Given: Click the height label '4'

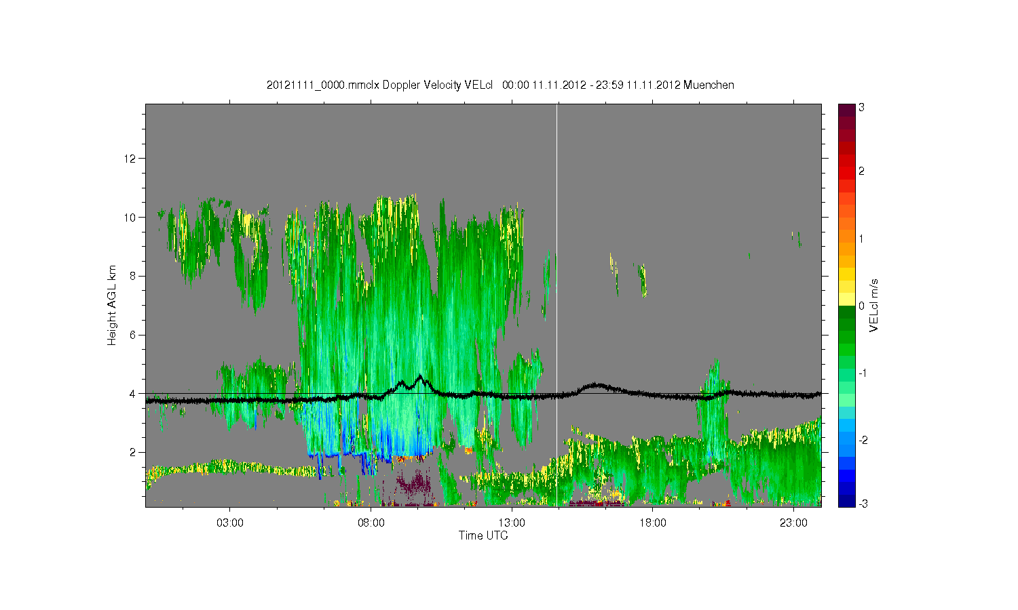Looking at the screenshot, I should click(133, 393).
